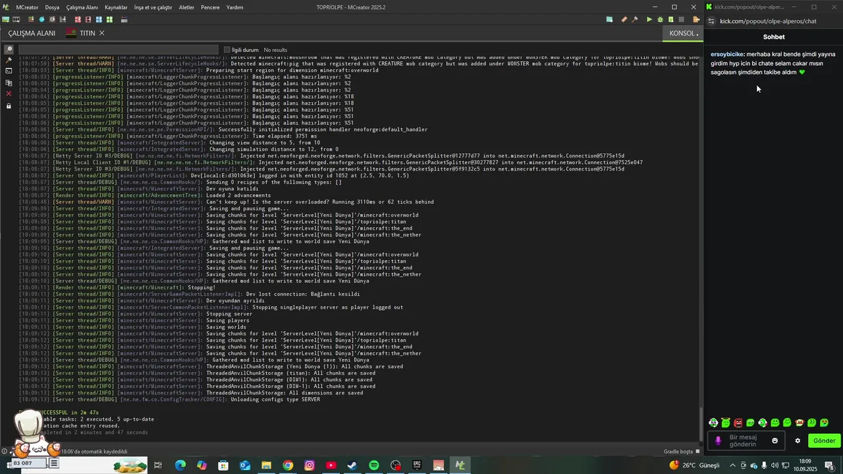Open the Dosya menu
Image resolution: width=843 pixels, height=474 pixels.
(x=52, y=7)
